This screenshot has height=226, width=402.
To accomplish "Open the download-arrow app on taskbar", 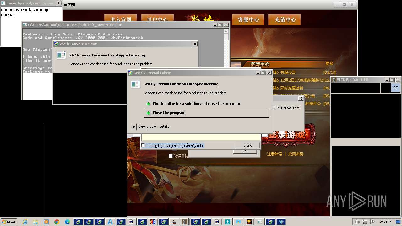I will tap(228, 222).
